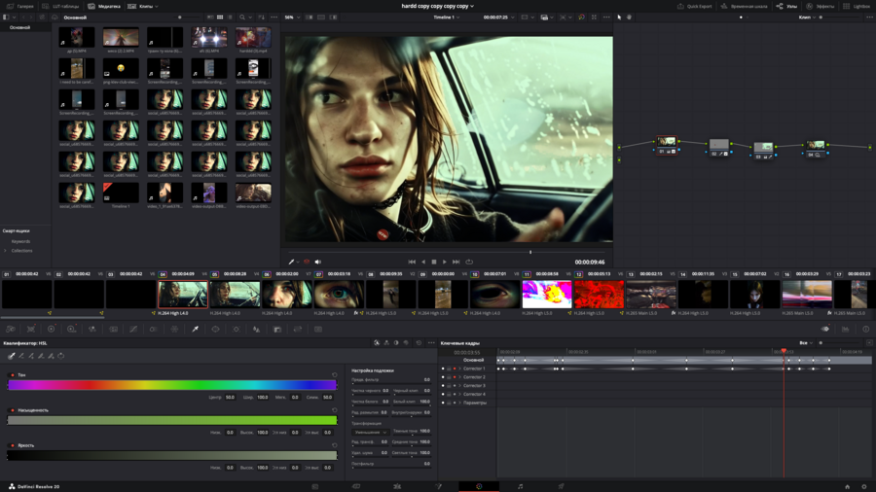Toggle the Тон (Hue) qualifier on/off
This screenshot has height=492, width=876.
[x=12, y=375]
